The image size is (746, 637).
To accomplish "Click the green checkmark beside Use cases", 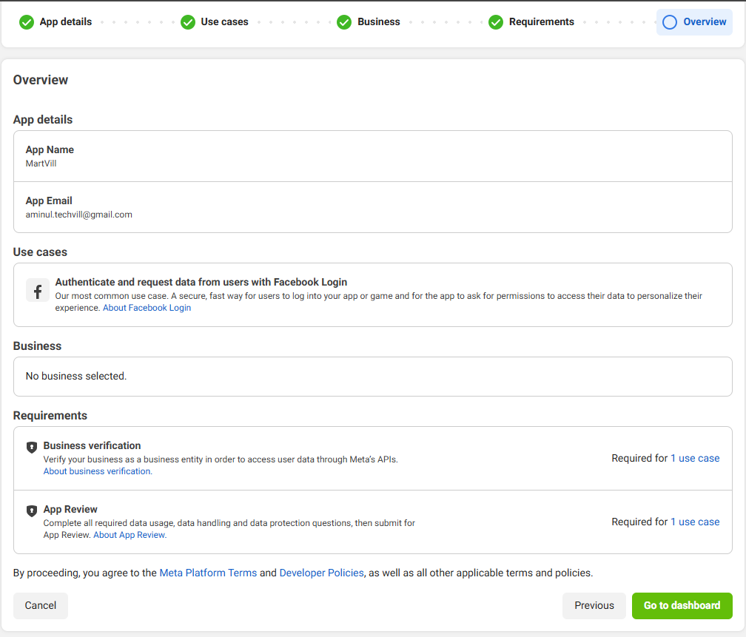I will (188, 22).
